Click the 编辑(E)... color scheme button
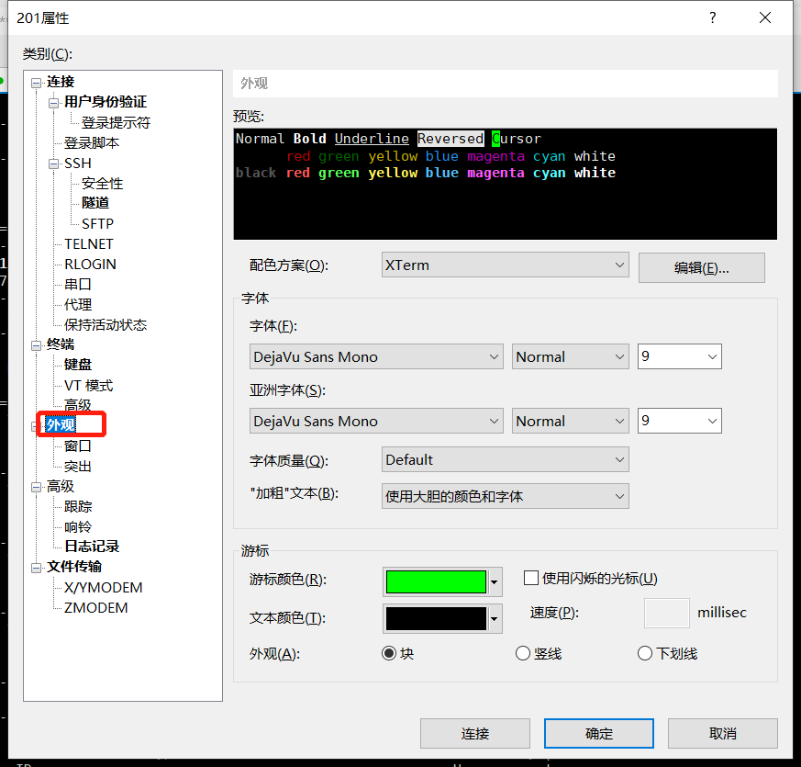 point(701,267)
